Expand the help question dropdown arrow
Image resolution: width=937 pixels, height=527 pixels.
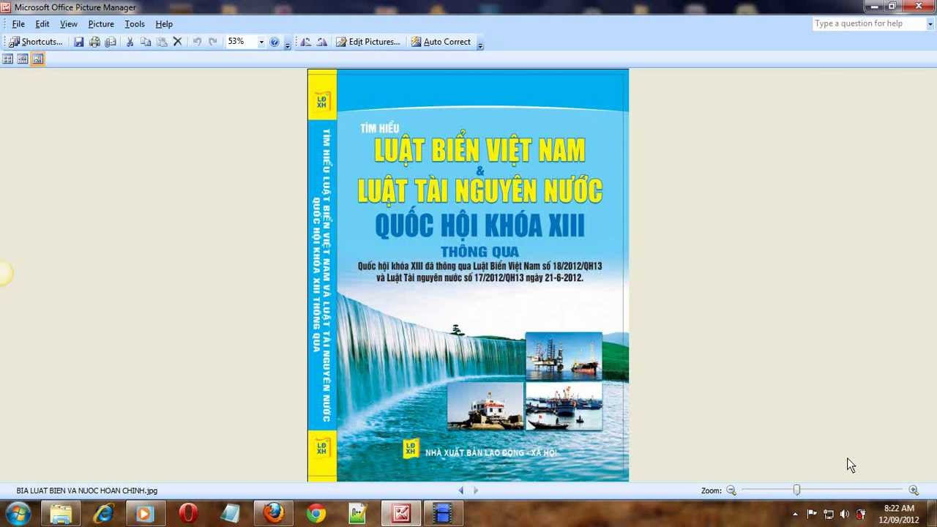click(x=930, y=23)
